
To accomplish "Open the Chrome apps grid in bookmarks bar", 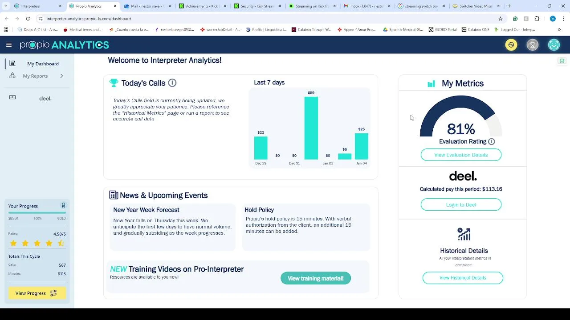I will (6, 30).
